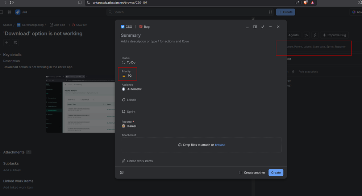Click Add linked work item
Image resolution: width=362 pixels, height=196 pixels.
click(18, 187)
